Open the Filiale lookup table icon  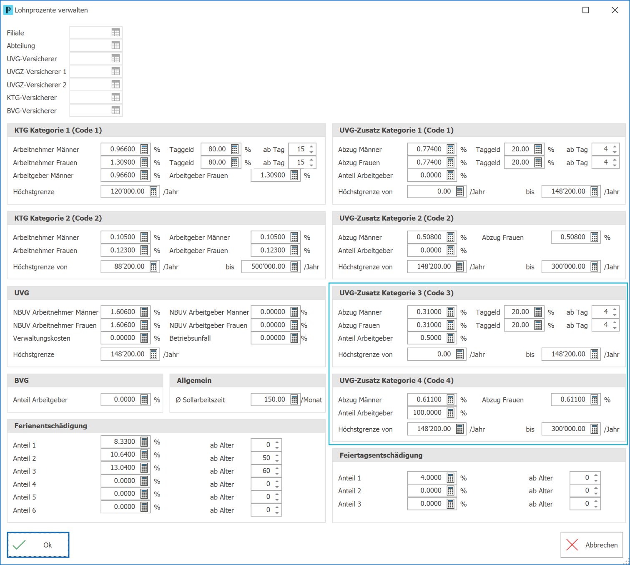115,33
